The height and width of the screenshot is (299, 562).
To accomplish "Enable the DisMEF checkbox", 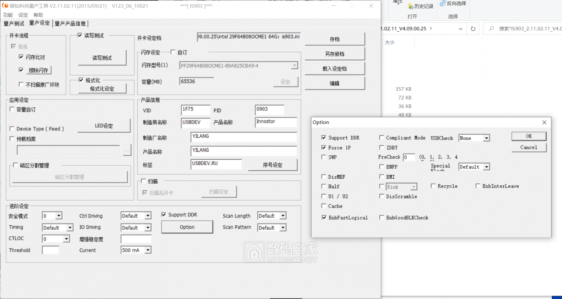I will coord(323,177).
